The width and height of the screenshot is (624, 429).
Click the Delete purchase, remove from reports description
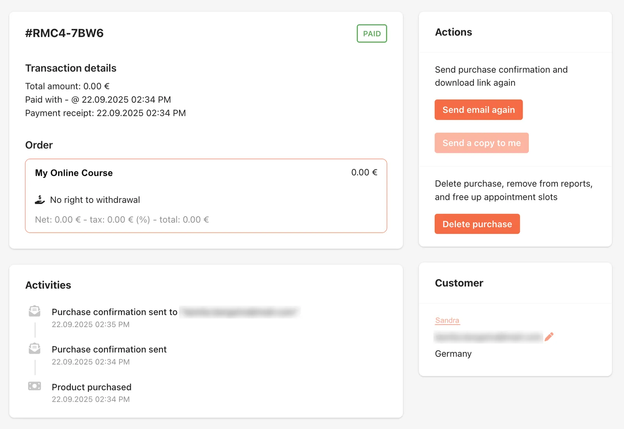pos(514,190)
